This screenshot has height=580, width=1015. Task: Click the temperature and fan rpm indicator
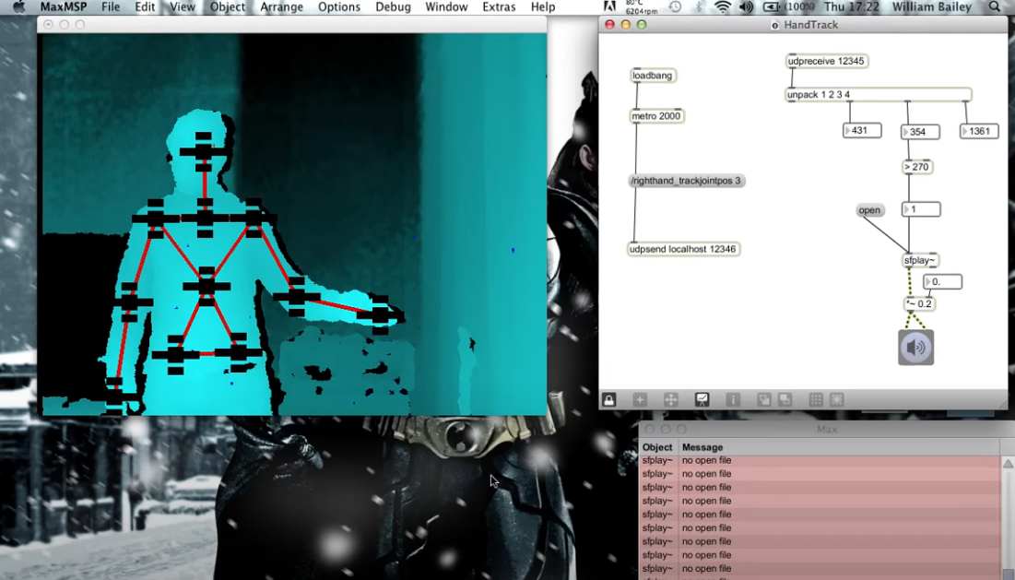pos(642,7)
